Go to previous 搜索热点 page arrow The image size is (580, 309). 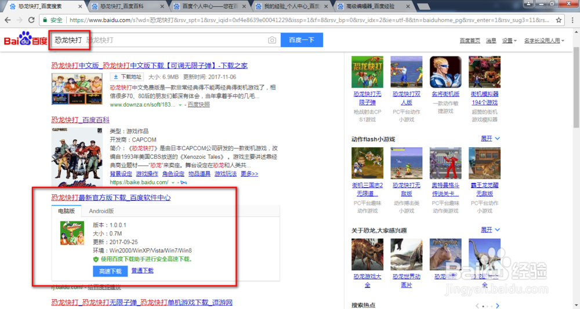pos(477,306)
